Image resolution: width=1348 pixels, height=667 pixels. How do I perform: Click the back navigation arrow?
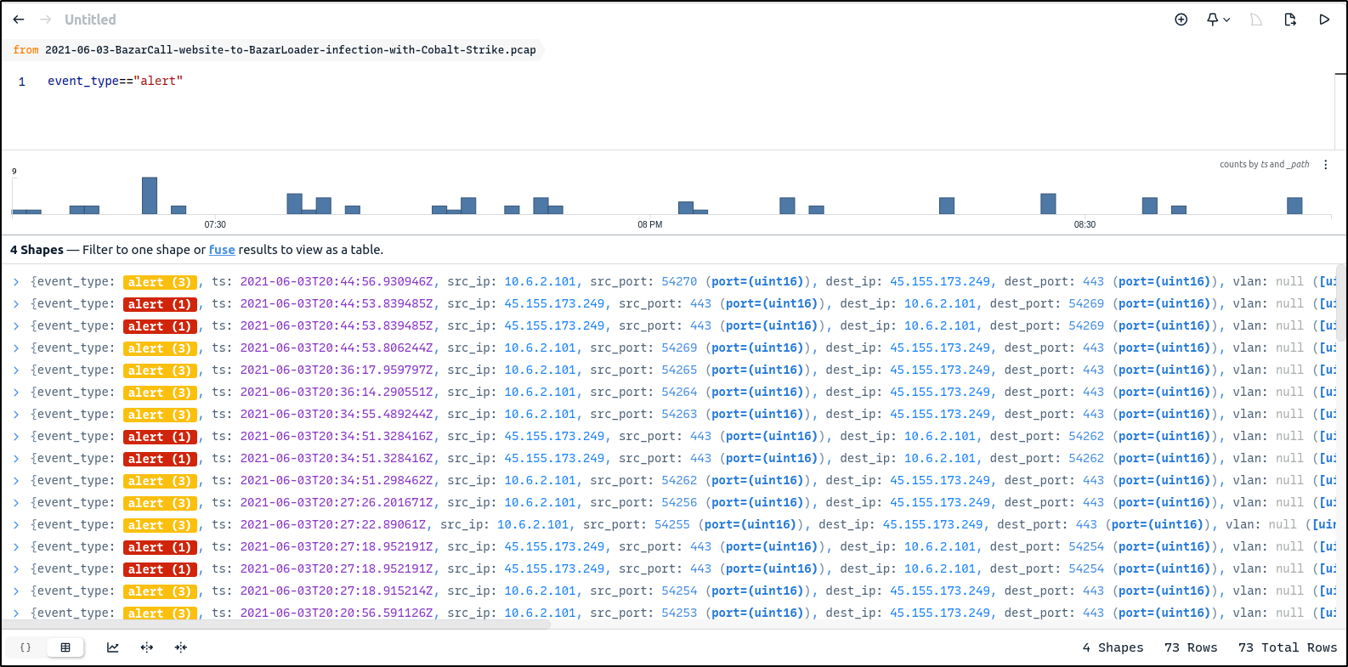[19, 20]
